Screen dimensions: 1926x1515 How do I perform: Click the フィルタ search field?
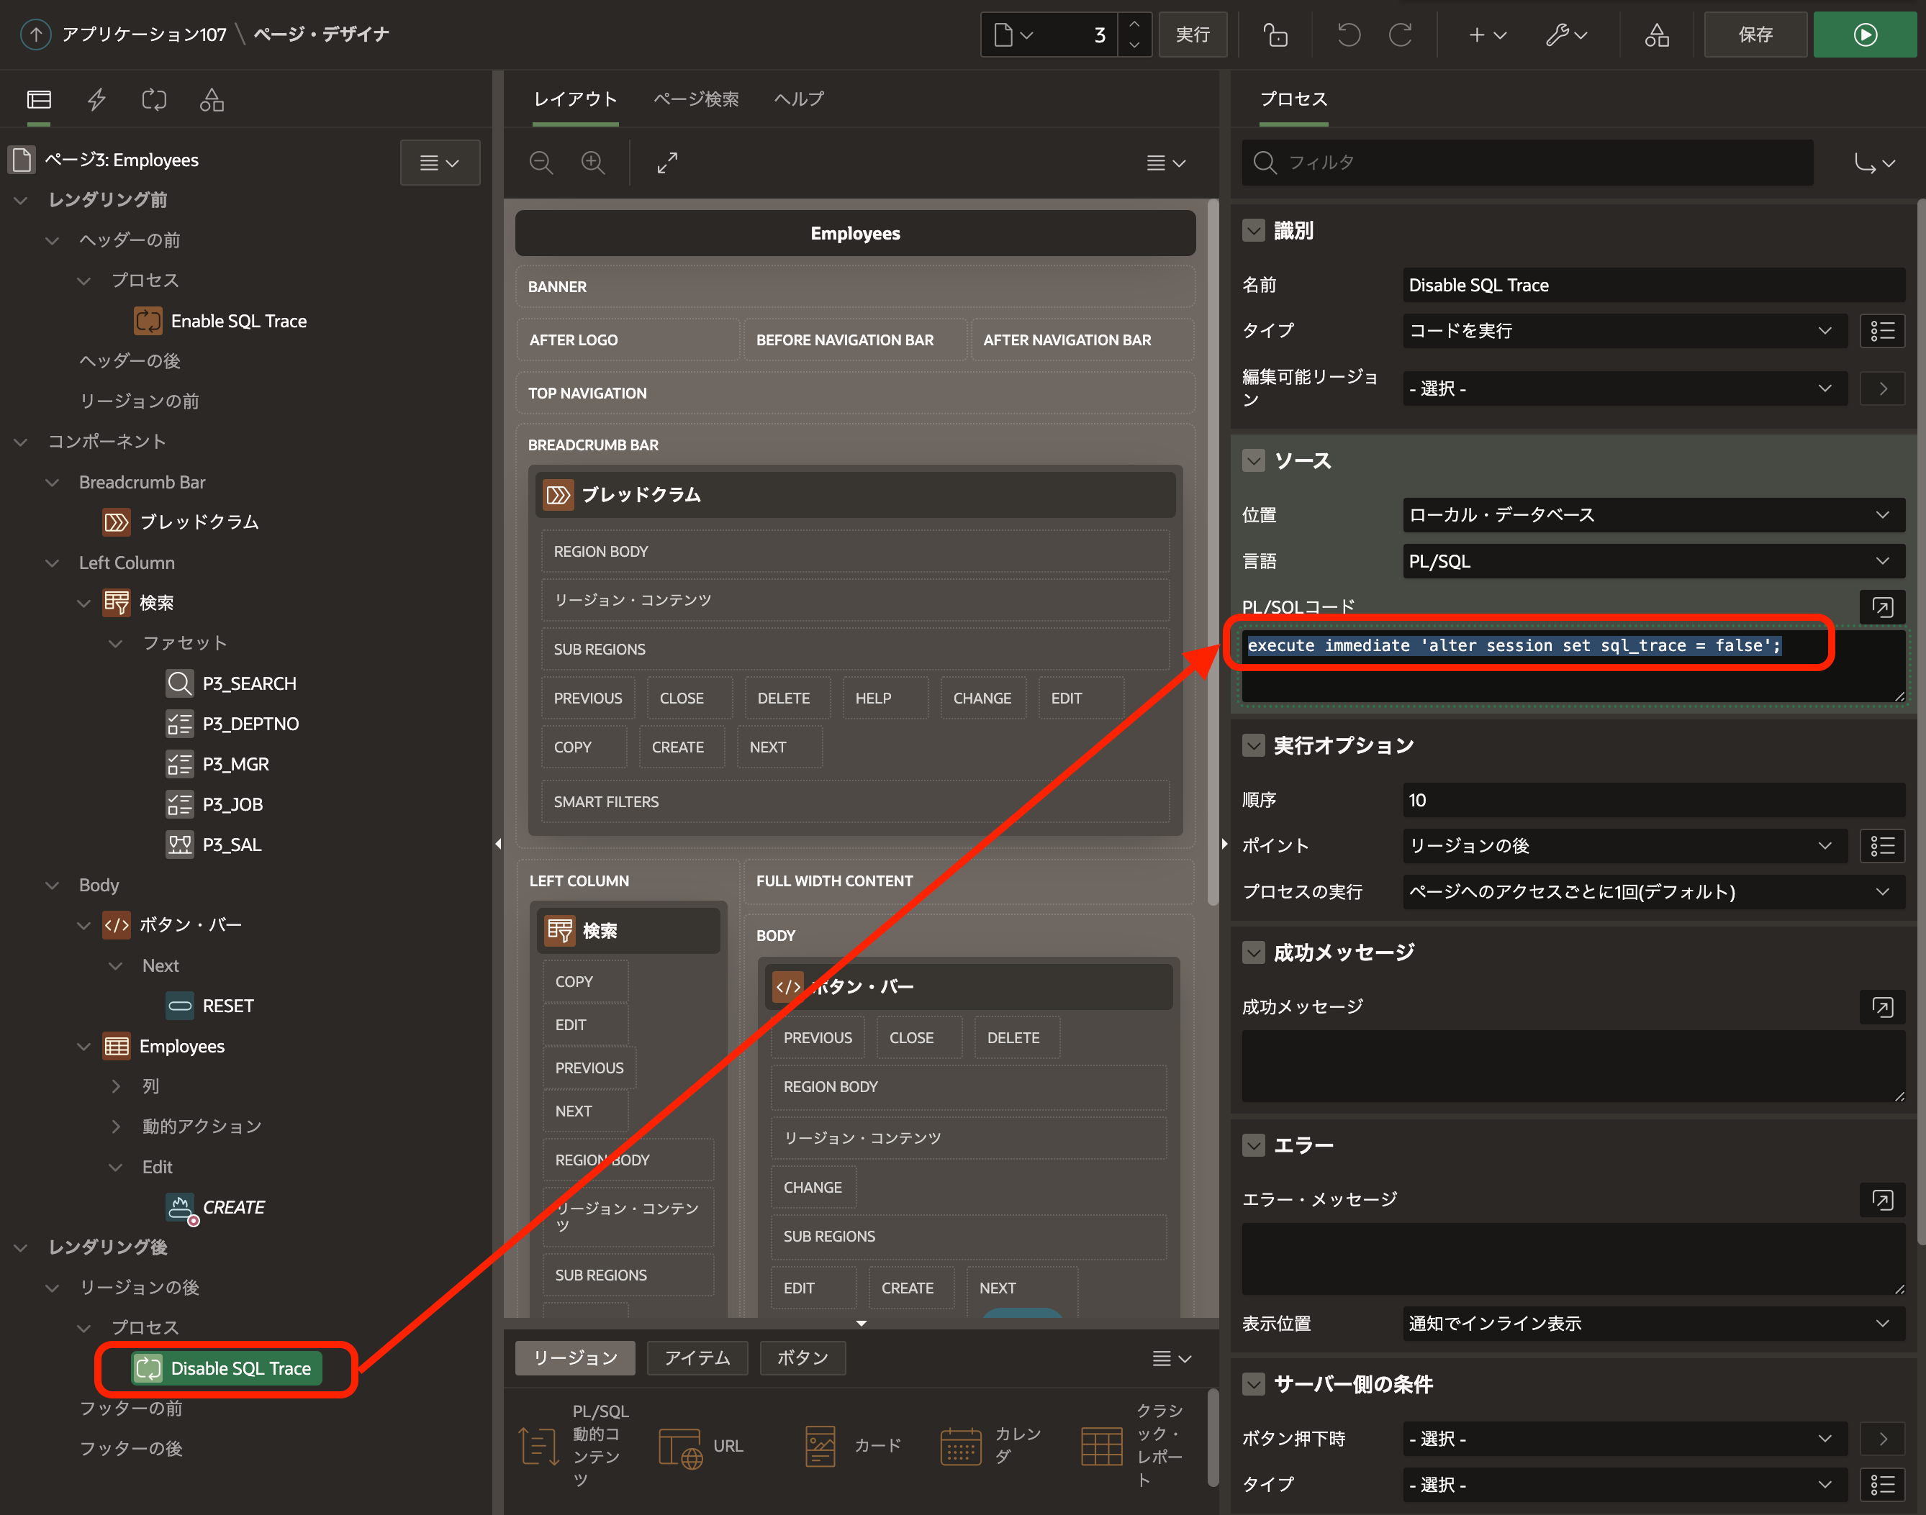pyautogui.click(x=1527, y=163)
